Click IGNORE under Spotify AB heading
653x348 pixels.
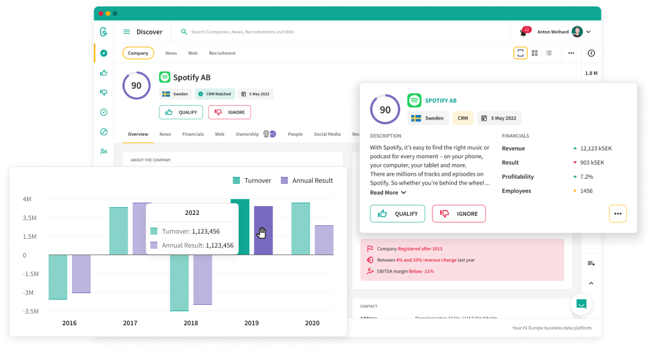(x=229, y=112)
